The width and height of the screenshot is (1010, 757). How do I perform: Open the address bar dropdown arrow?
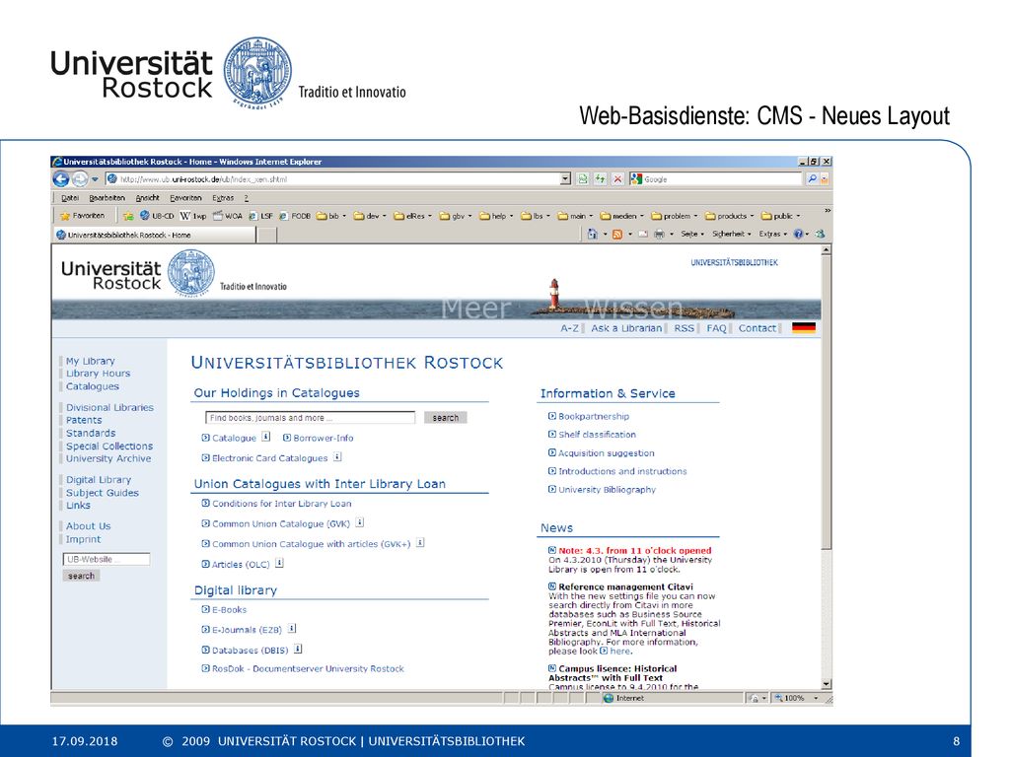click(565, 179)
